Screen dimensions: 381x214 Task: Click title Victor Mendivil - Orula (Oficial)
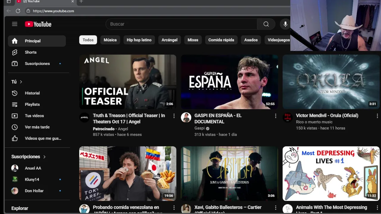click(x=327, y=116)
